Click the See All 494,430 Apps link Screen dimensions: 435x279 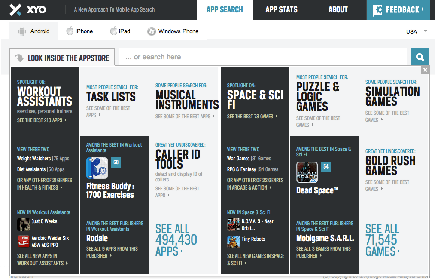point(176,240)
